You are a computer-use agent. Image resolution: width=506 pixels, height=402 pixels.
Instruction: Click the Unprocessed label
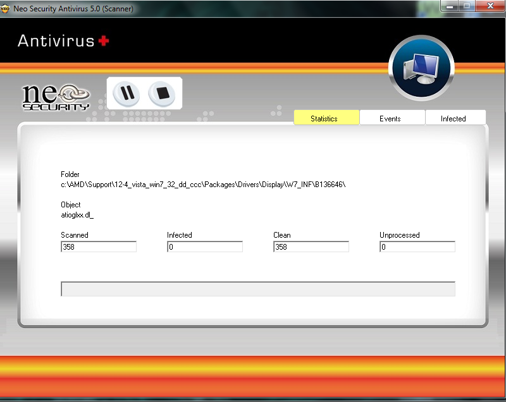click(x=400, y=235)
